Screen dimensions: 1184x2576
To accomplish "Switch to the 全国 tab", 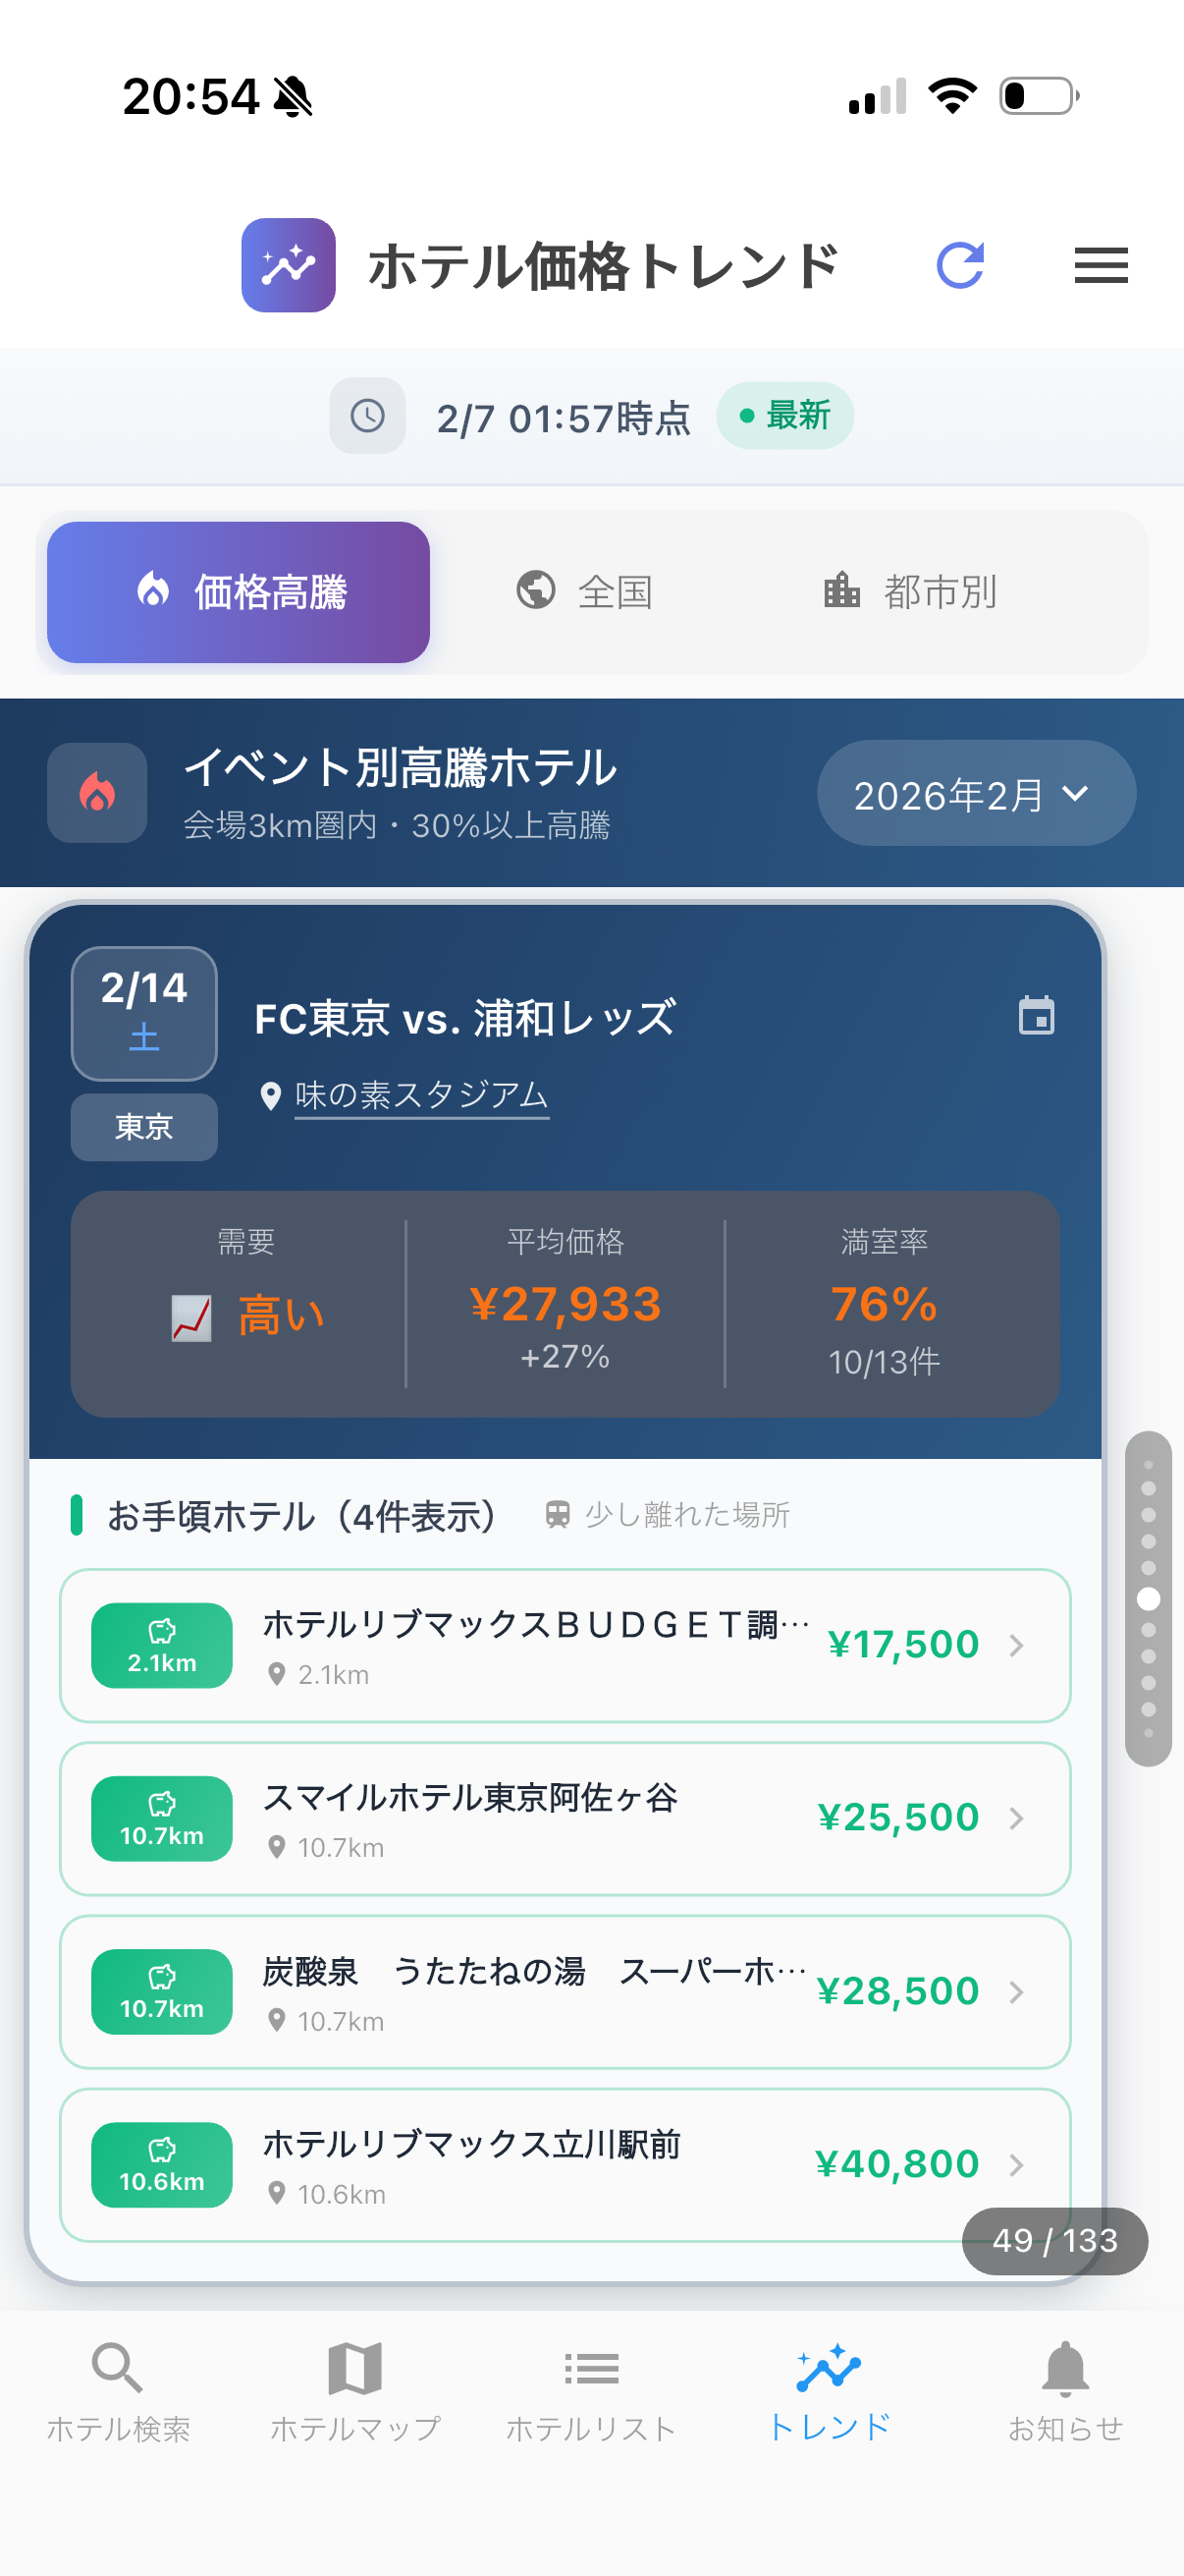I will (x=588, y=591).
